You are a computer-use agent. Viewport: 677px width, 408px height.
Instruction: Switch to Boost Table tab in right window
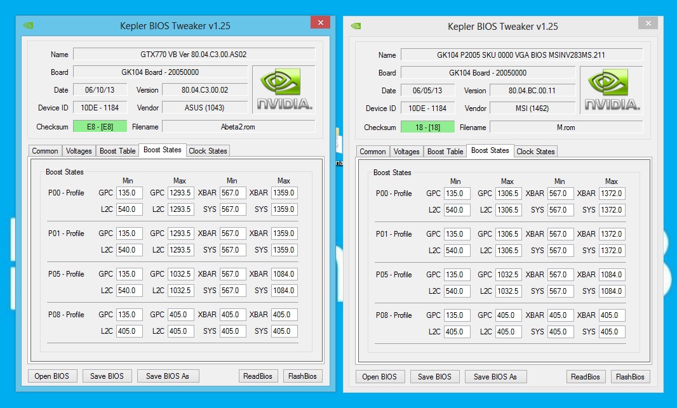pyautogui.click(x=445, y=152)
